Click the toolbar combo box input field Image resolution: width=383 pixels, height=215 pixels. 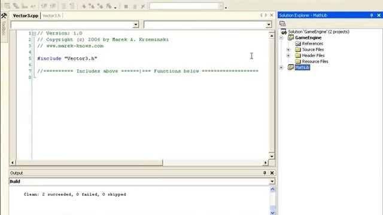184,6
